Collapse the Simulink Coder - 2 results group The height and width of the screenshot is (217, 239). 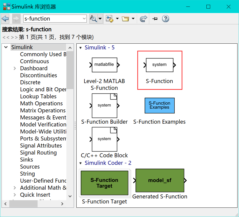pyautogui.click(x=80, y=163)
